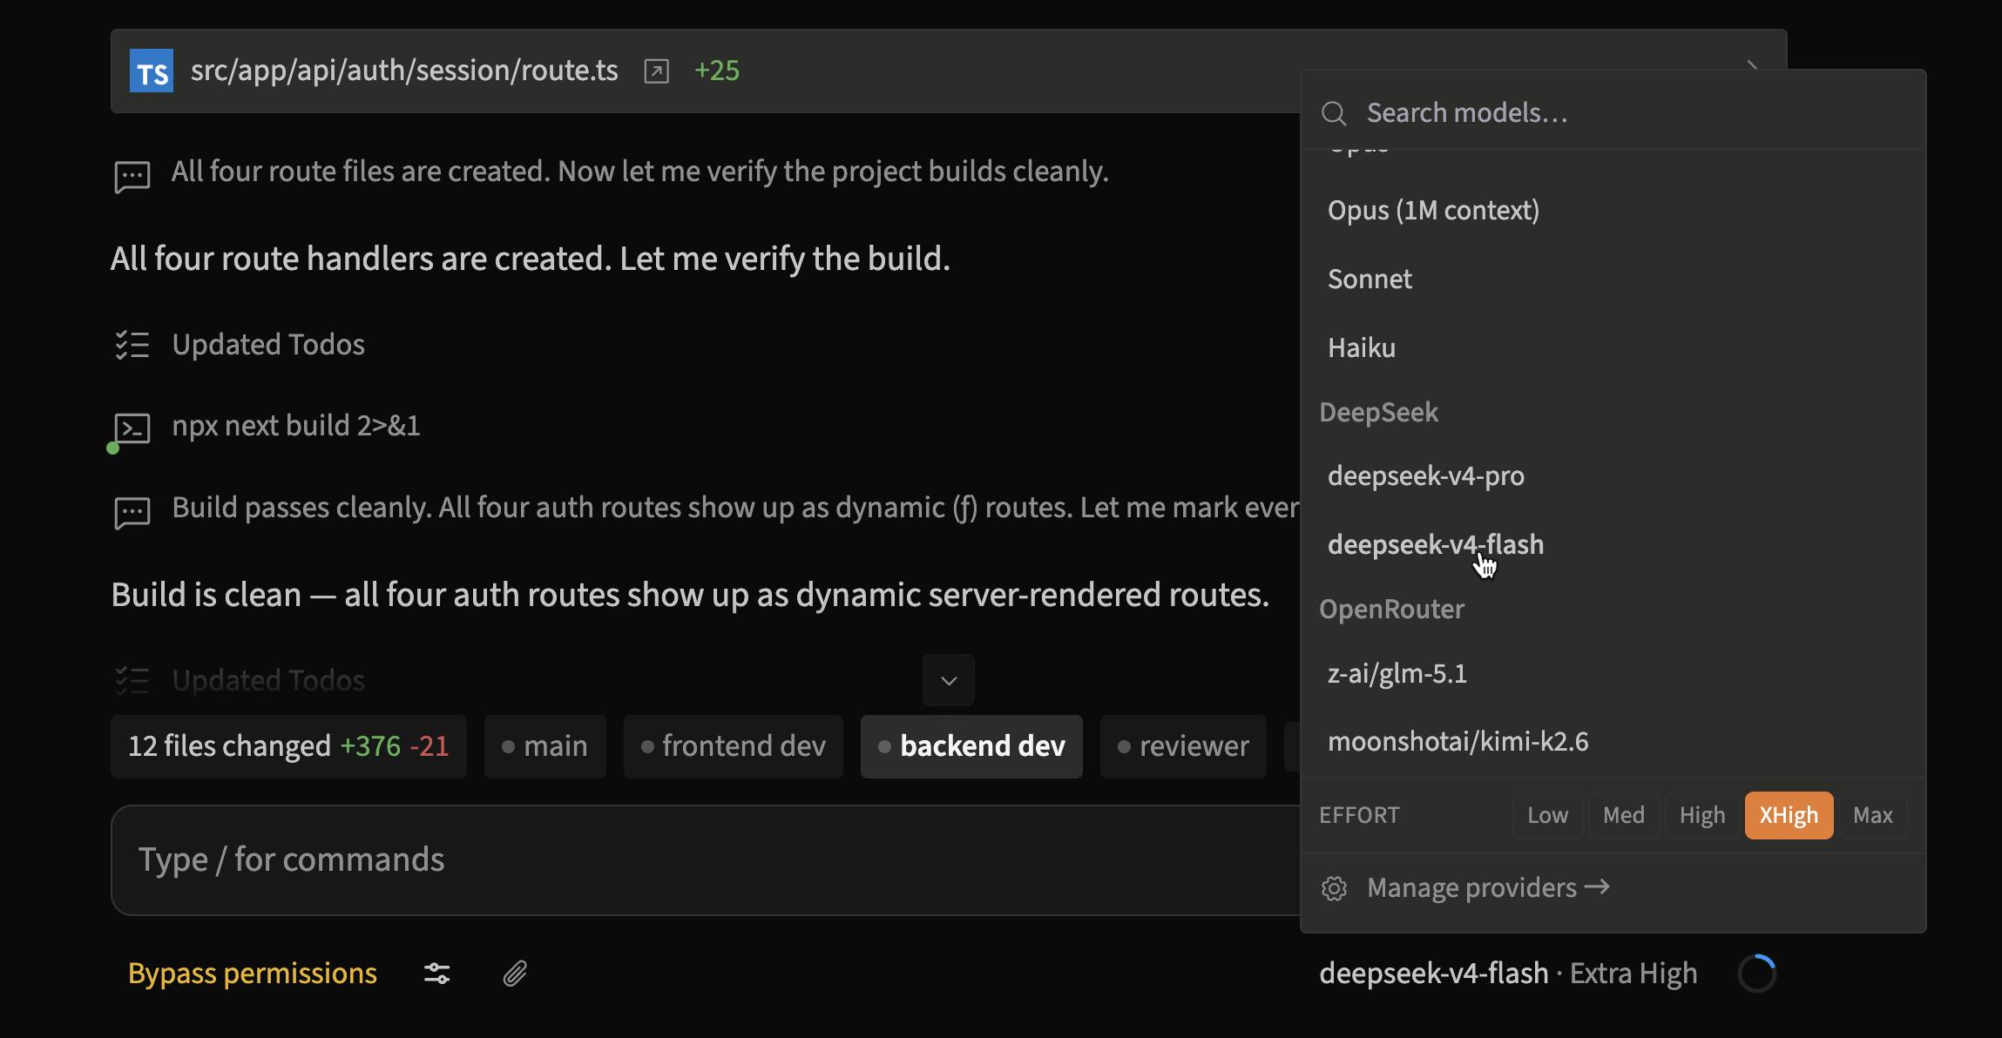Click the paperclip attach file icon
2002x1038 pixels.
coord(516,974)
